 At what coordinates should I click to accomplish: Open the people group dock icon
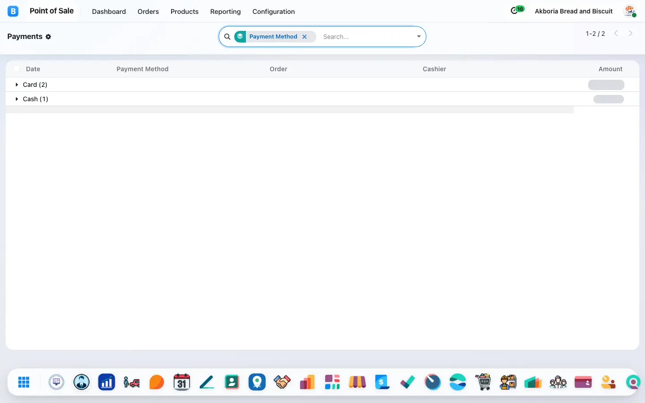558,382
